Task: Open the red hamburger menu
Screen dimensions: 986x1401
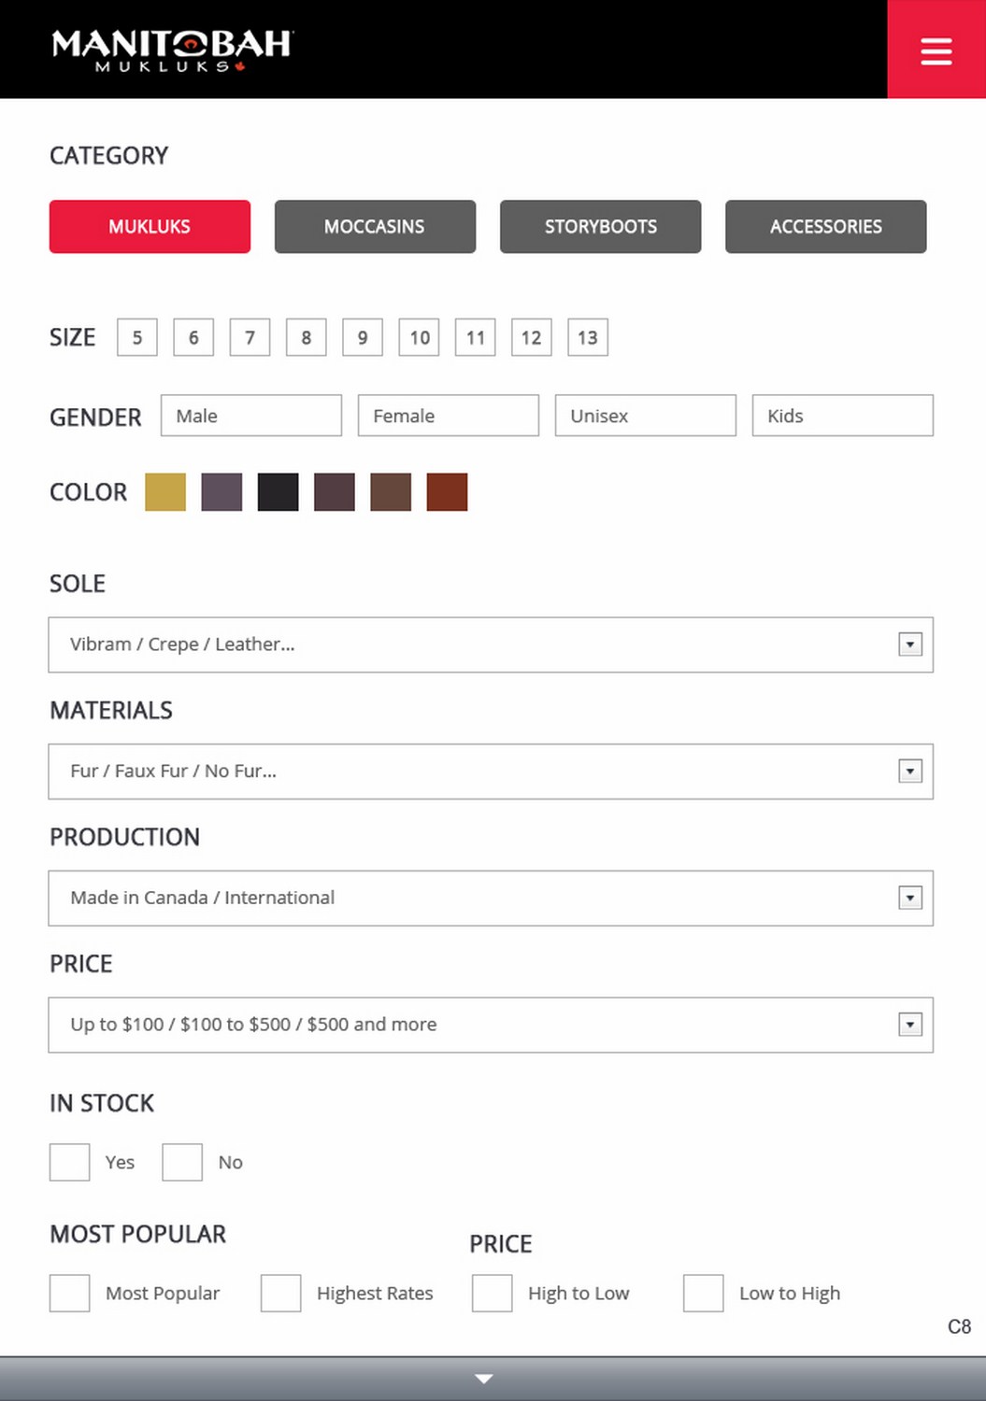Action: click(x=936, y=50)
